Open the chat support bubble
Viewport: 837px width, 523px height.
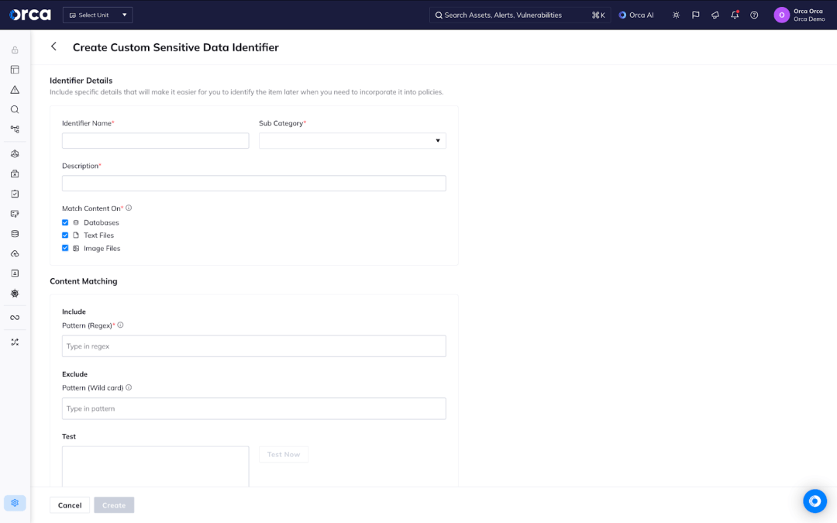[815, 501]
